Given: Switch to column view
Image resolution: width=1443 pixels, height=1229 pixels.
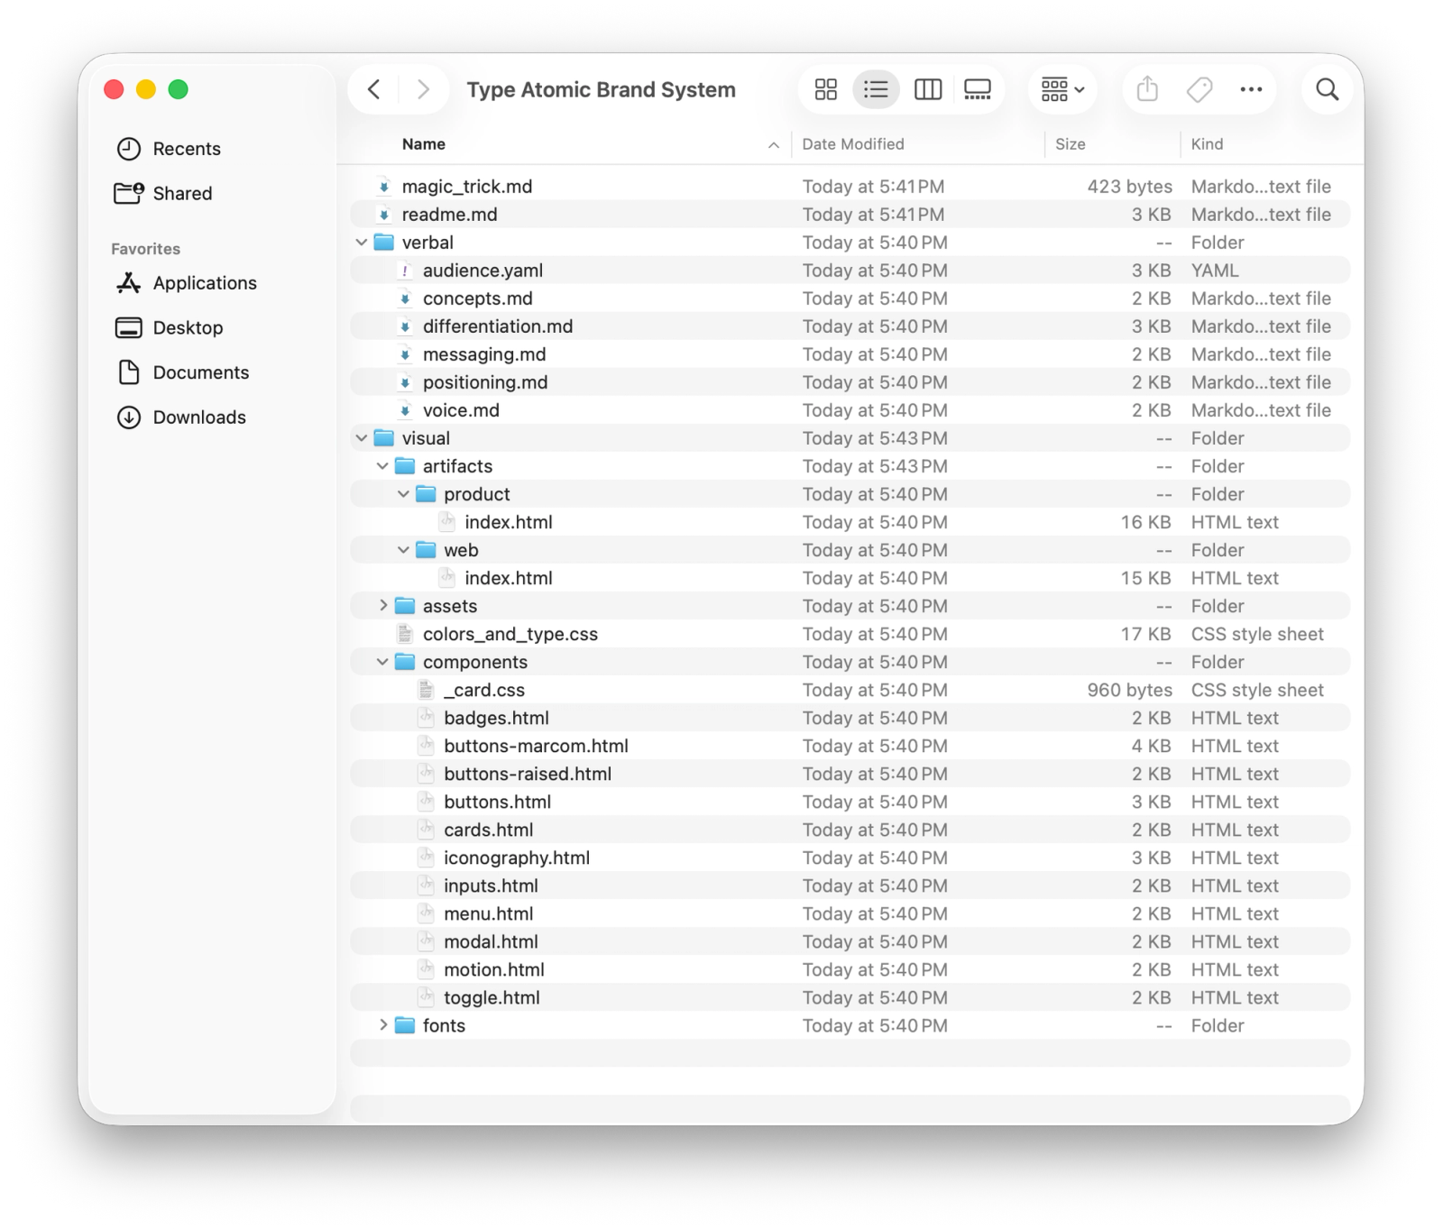Looking at the screenshot, I should click(x=928, y=89).
